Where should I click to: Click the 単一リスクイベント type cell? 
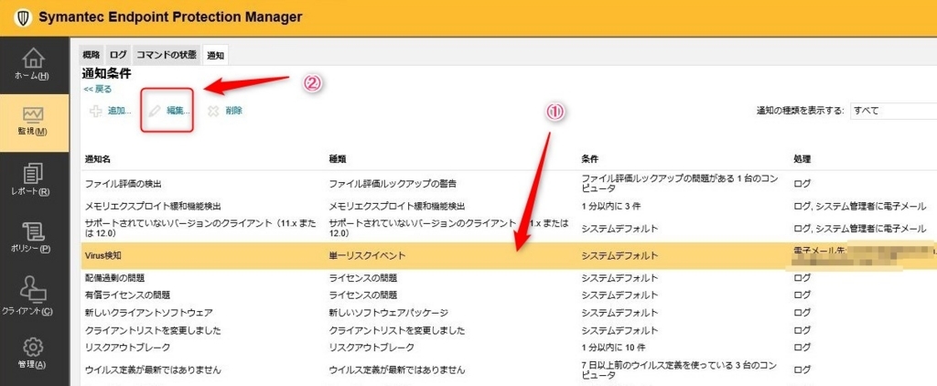click(x=368, y=256)
